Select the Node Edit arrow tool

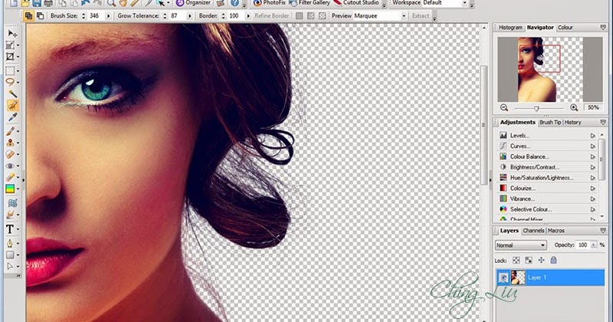click(x=10, y=267)
